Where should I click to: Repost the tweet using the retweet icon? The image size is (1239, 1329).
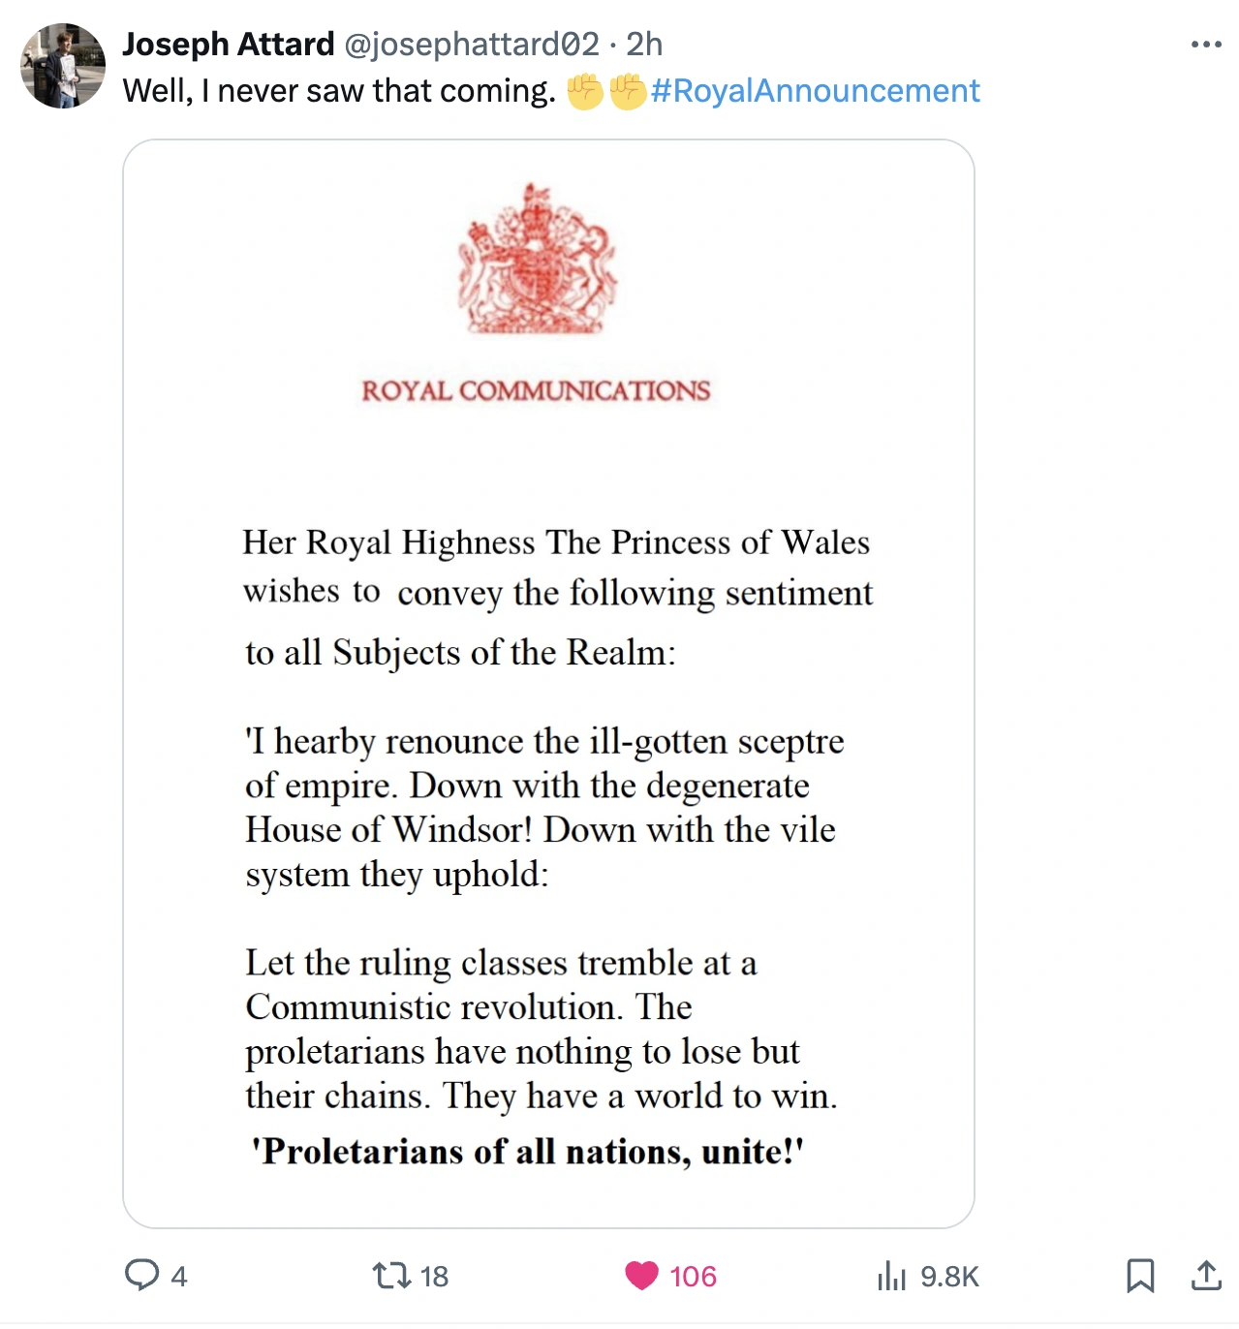click(x=391, y=1275)
